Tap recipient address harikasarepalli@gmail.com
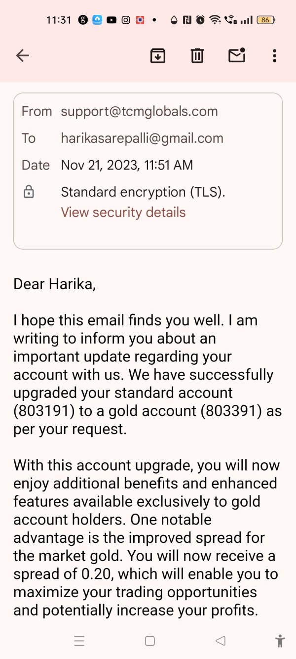This screenshot has height=659, width=296. pos(142,138)
